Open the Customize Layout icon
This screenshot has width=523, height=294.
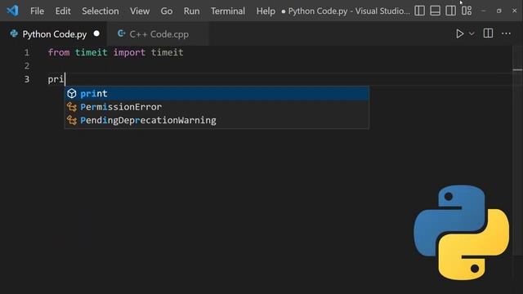[467, 11]
